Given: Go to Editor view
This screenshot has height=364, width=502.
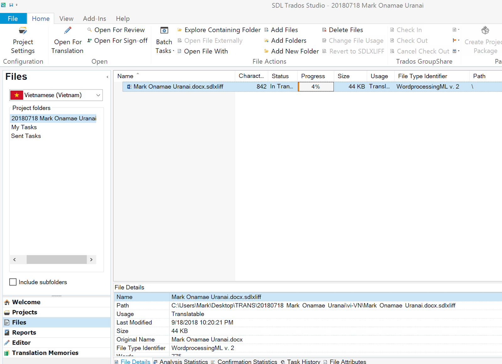Looking at the screenshot, I should tap(56, 343).
